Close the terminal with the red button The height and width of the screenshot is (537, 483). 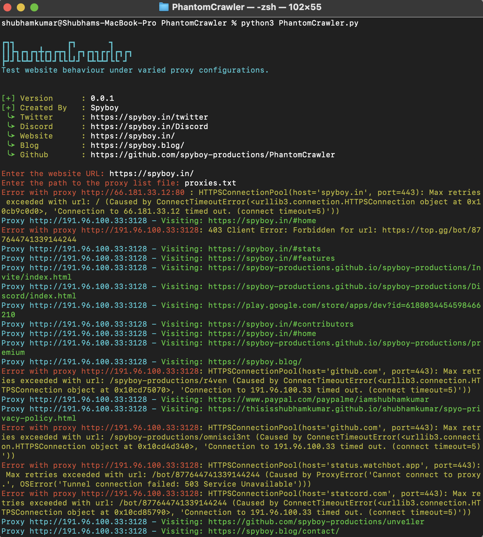[7, 7]
